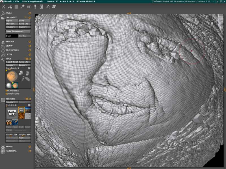
Task: Click the Load Tool button
Action: (x=12, y=62)
